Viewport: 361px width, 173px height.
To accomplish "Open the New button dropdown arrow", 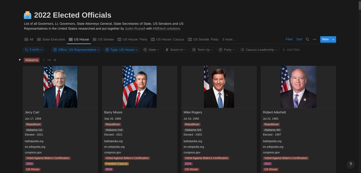I will [x=333, y=39].
